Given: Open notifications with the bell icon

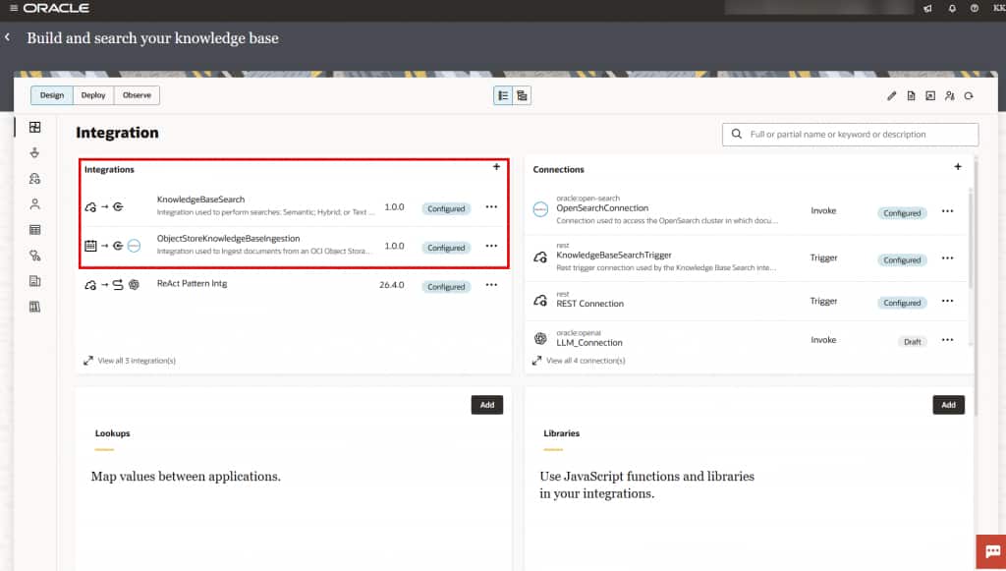Looking at the screenshot, I should 951,8.
